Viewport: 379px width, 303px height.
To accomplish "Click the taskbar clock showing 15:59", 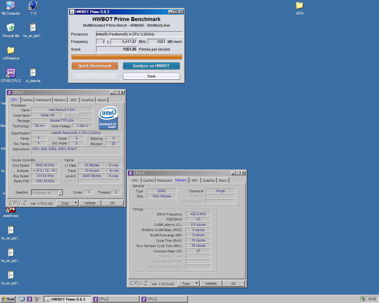I will click(x=372, y=299).
